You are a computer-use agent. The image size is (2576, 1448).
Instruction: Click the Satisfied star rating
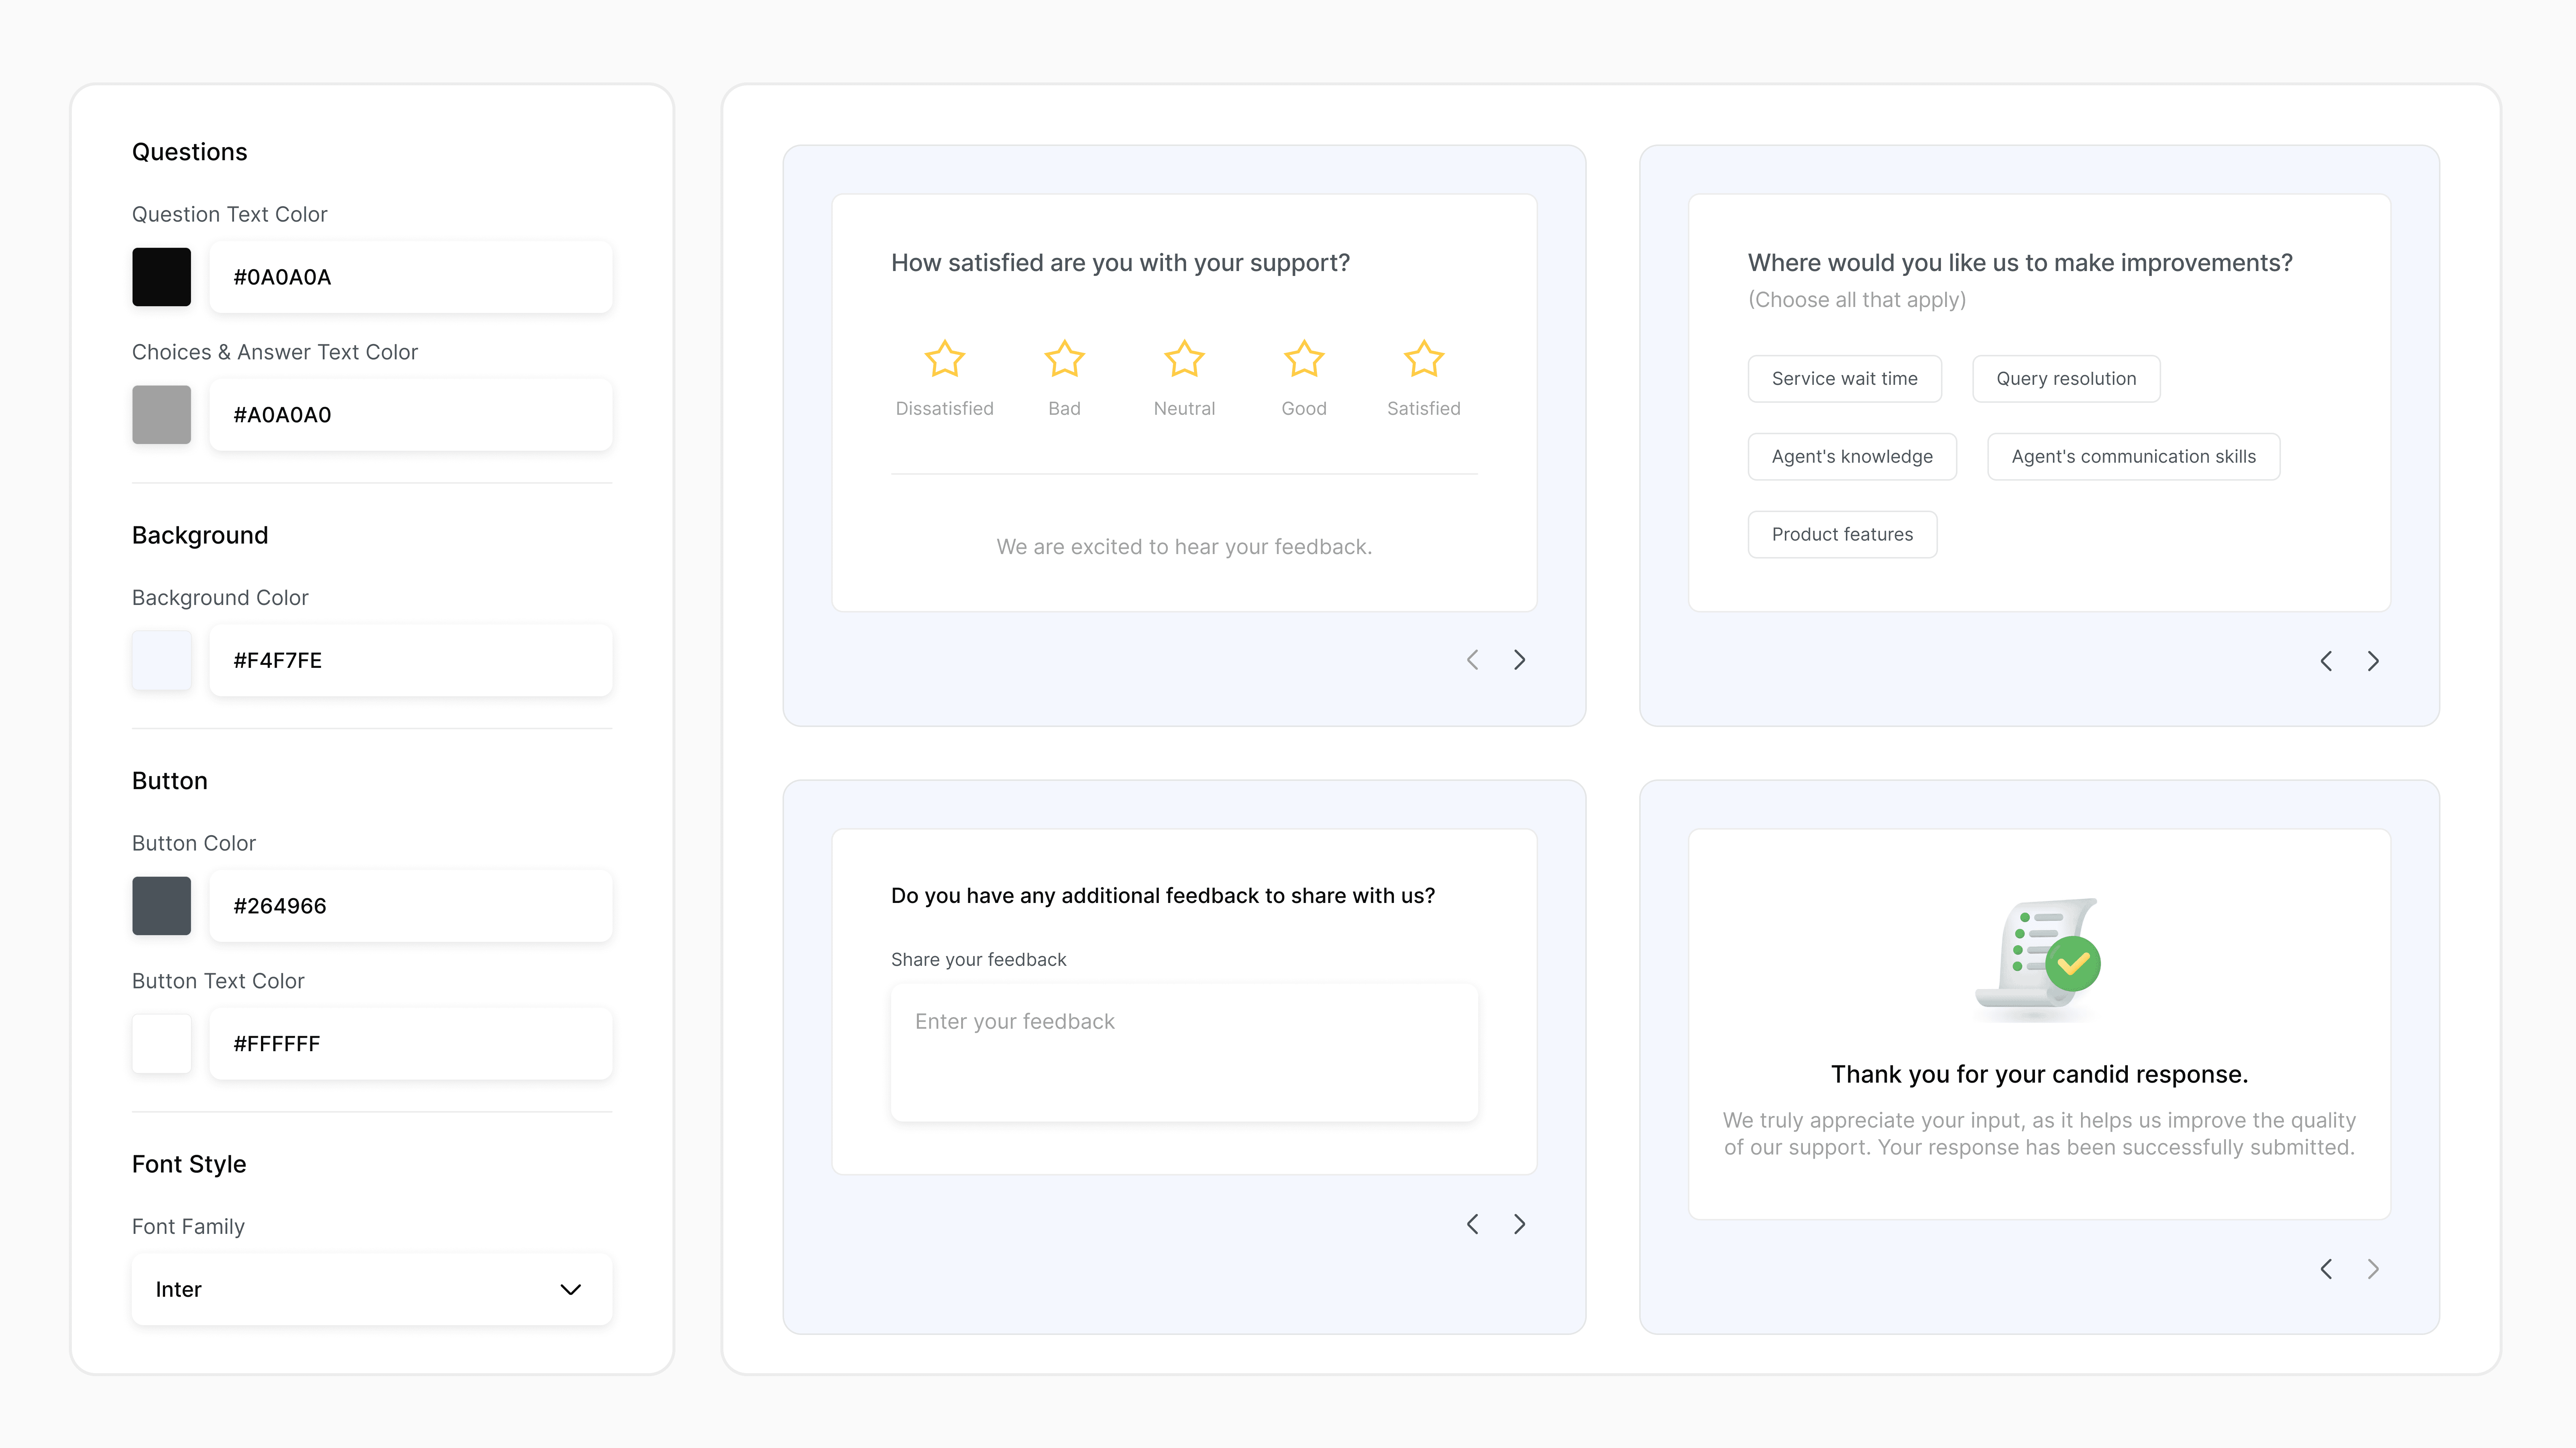[1424, 359]
